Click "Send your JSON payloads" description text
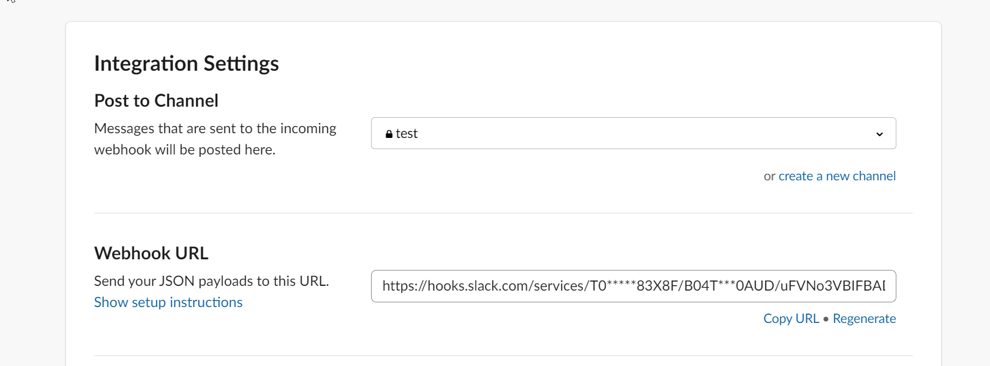Viewport: 990px width, 366px height. pos(211,281)
